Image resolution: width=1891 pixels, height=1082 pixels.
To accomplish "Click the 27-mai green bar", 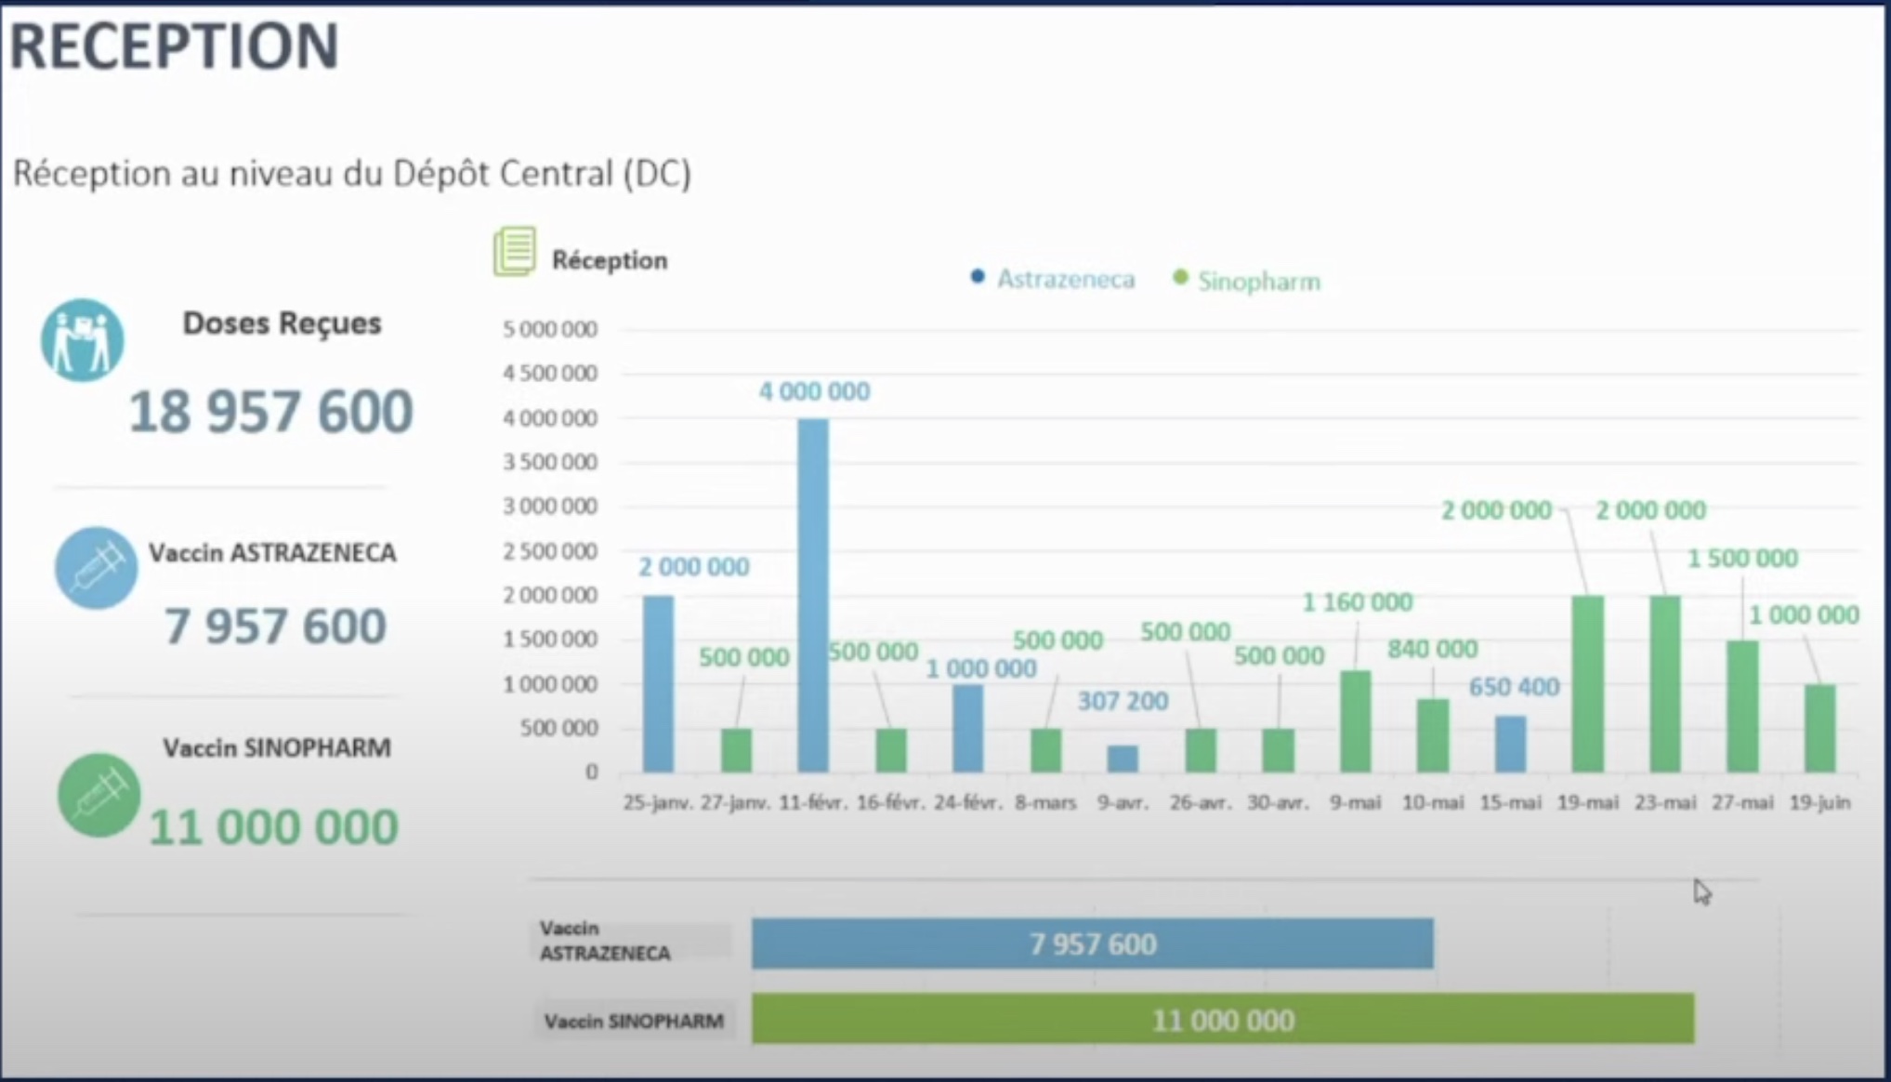I will click(1742, 706).
